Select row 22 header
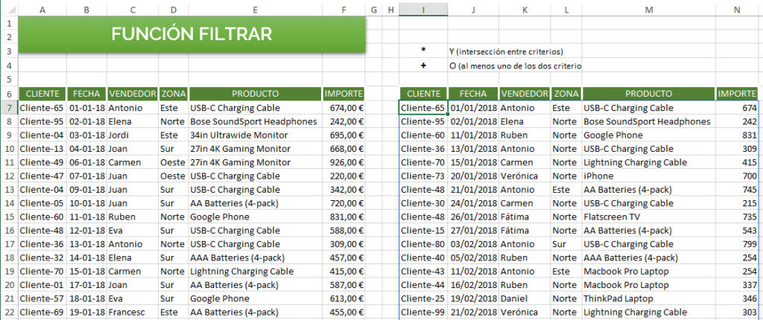Screen dimensions: 763x320 click(9, 313)
